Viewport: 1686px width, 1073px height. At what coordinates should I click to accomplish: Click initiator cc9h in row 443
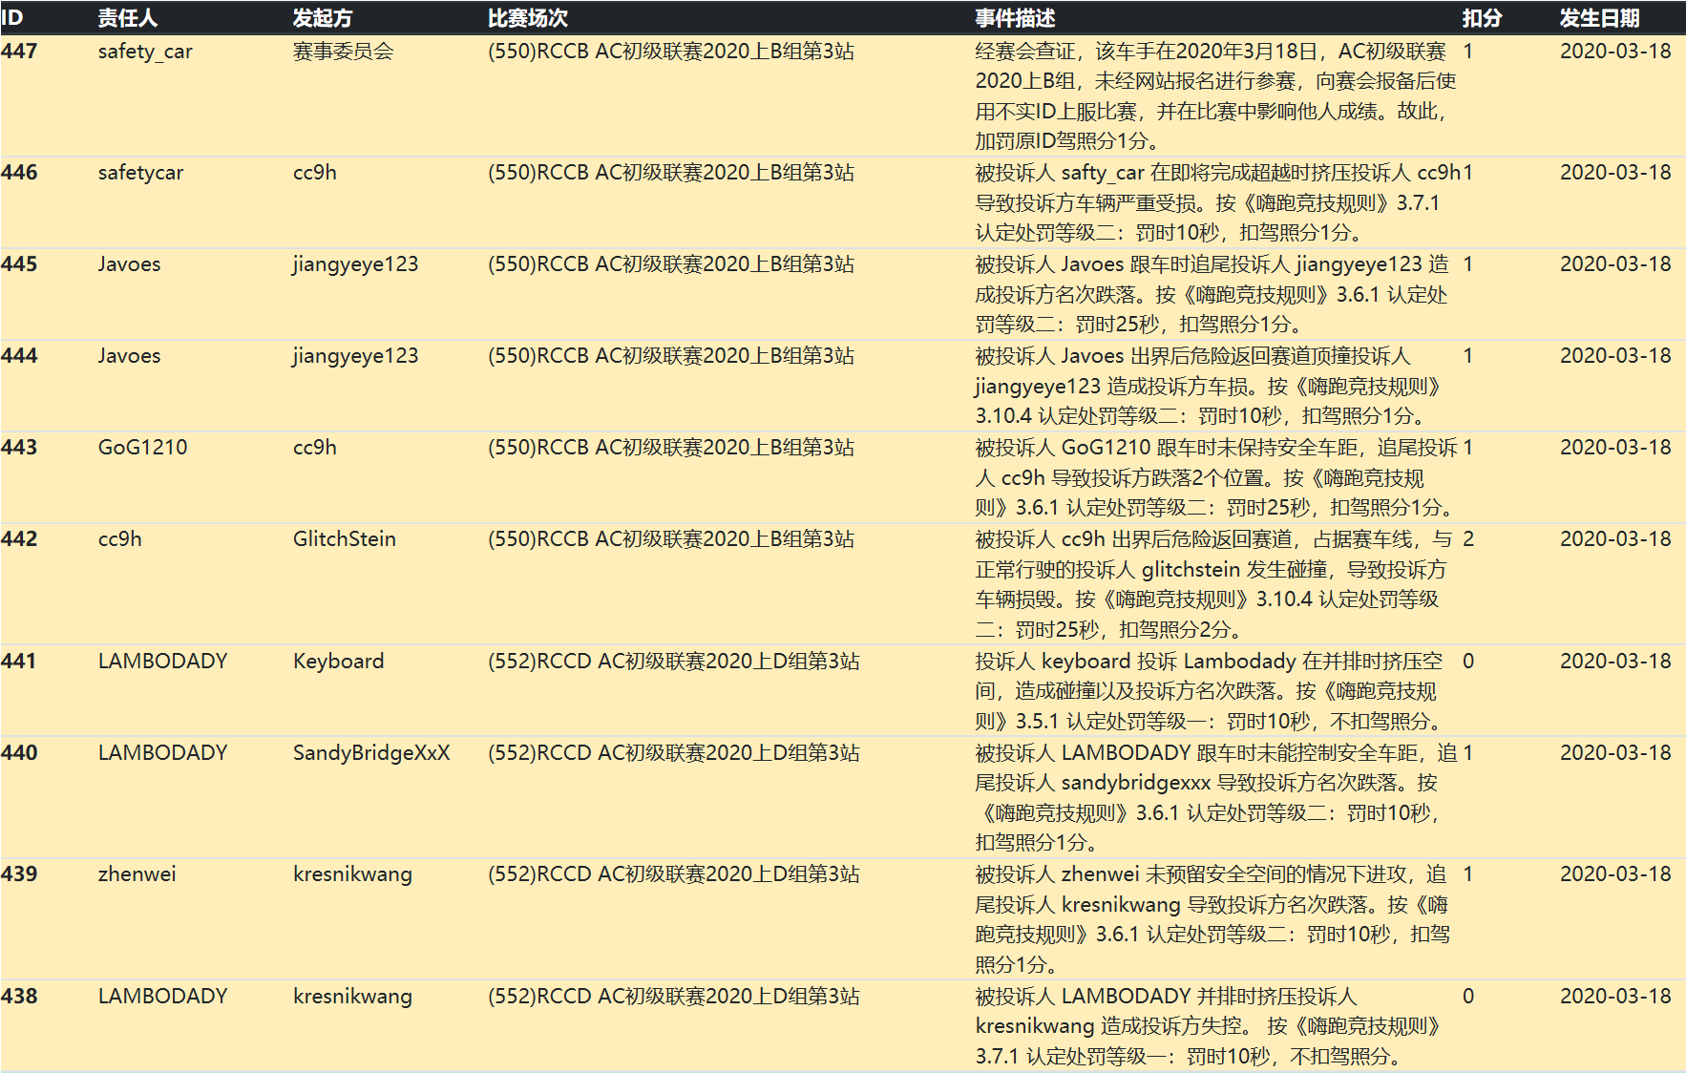click(314, 448)
